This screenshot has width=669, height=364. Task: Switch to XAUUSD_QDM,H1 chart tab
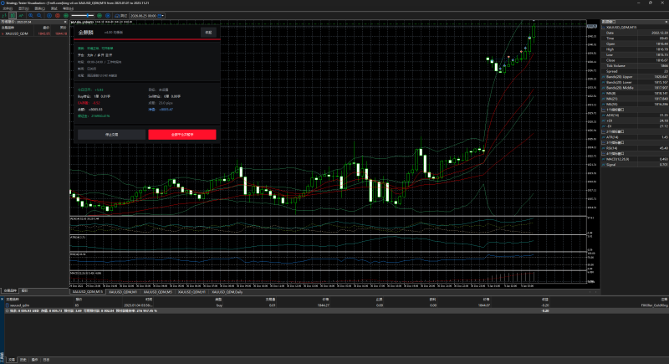tap(192, 292)
